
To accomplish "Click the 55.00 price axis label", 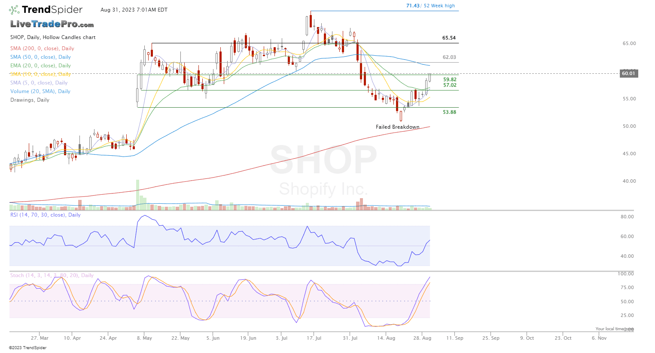I will tap(629, 99).
